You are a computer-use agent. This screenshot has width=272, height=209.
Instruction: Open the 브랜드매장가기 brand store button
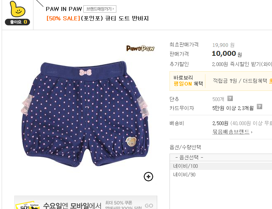point(100,9)
